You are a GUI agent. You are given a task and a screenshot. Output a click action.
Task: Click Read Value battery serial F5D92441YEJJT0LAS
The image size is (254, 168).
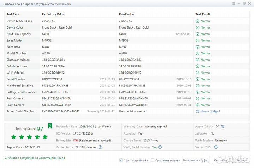point(132,92)
